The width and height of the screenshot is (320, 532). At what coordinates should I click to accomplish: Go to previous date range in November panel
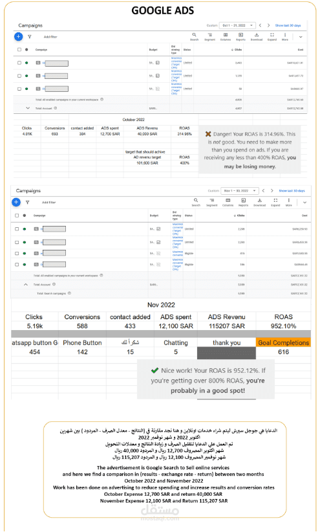[x=263, y=191]
